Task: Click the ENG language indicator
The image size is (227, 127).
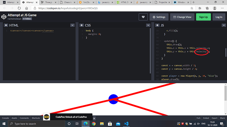Action: coord(203,124)
